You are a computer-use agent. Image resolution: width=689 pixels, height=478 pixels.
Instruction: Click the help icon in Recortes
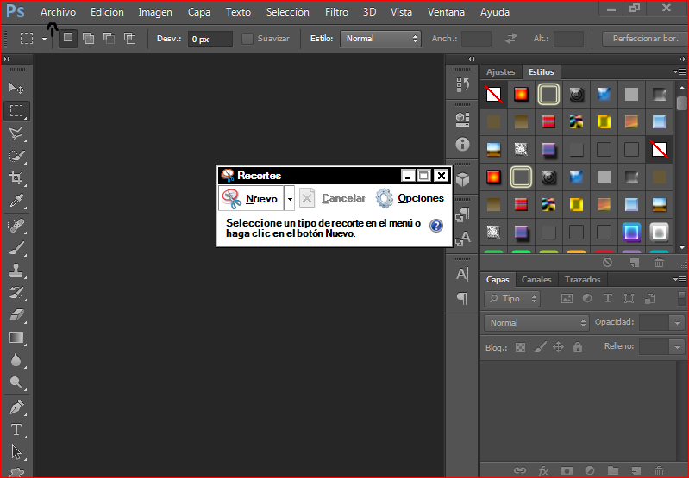(435, 226)
